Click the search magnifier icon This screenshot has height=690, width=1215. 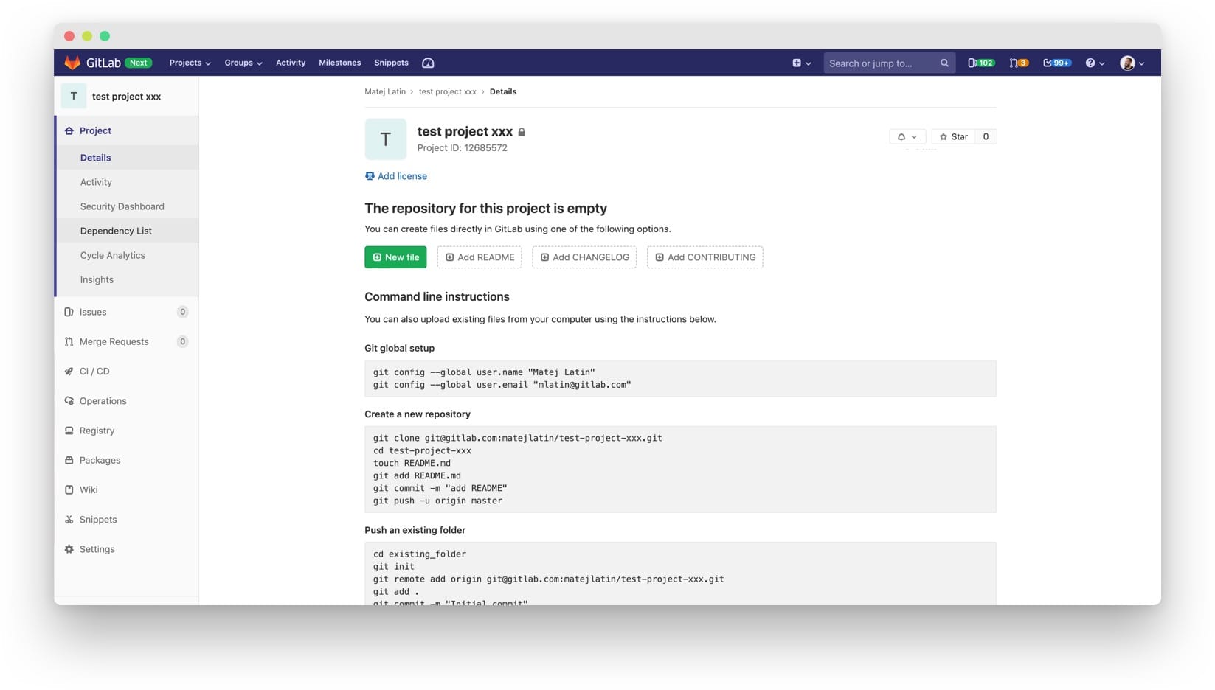944,63
